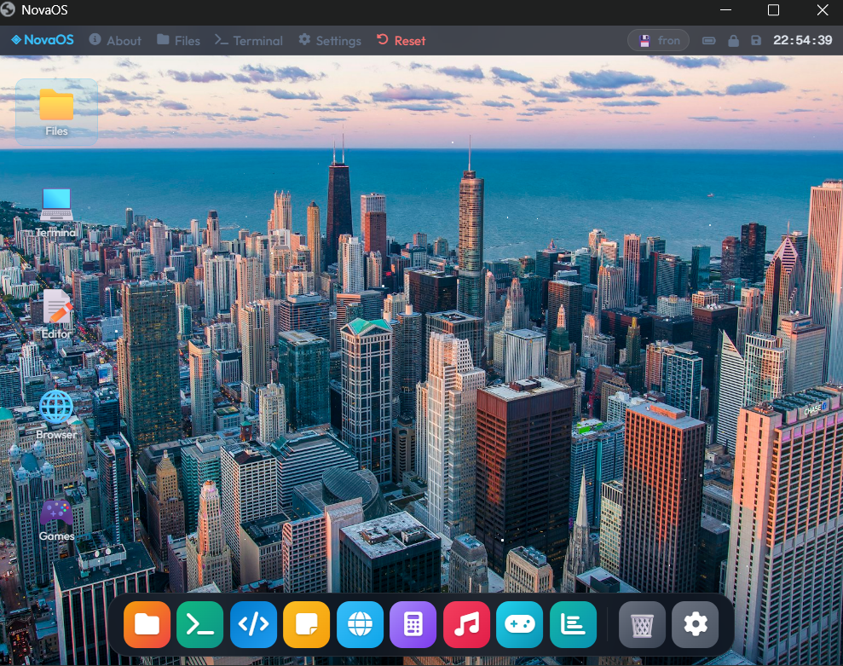
Task: Open the Calculator in the dock
Action: coord(413,624)
